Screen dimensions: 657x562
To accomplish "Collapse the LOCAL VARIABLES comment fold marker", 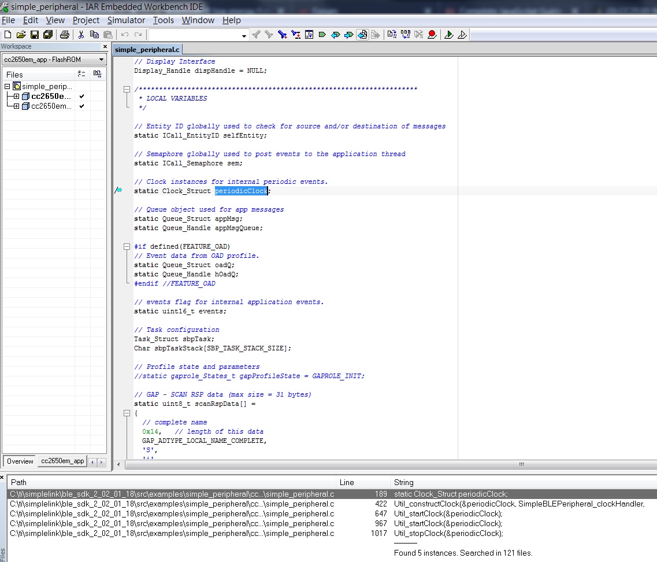I will point(127,89).
